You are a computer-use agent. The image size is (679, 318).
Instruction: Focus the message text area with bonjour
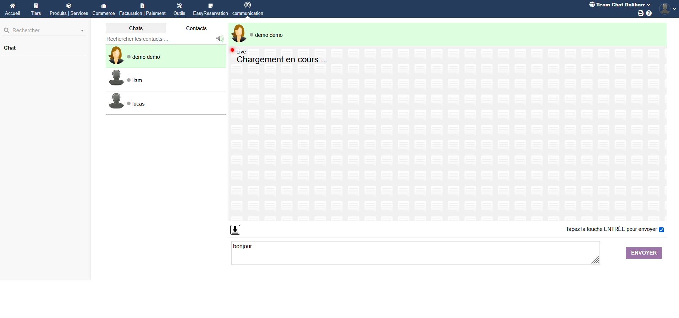pyautogui.click(x=415, y=253)
